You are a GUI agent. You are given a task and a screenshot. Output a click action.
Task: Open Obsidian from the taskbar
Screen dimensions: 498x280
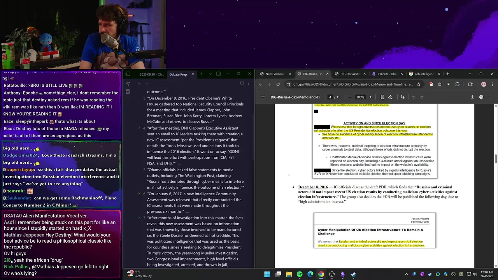(342, 274)
